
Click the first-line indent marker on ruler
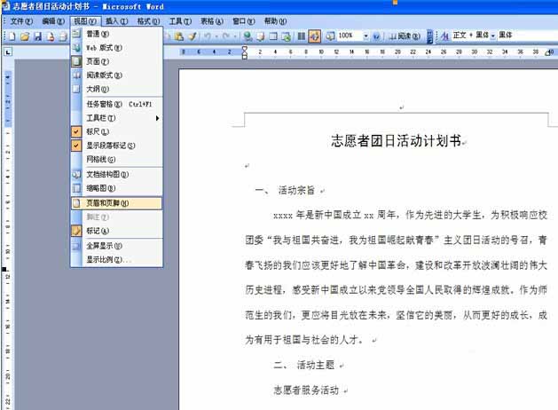point(245,49)
